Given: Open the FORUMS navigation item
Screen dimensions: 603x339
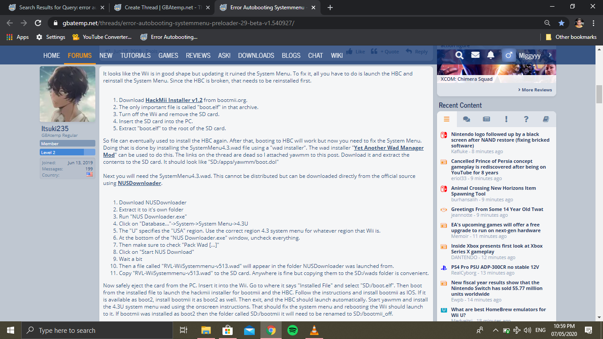Looking at the screenshot, I should (x=80, y=55).
